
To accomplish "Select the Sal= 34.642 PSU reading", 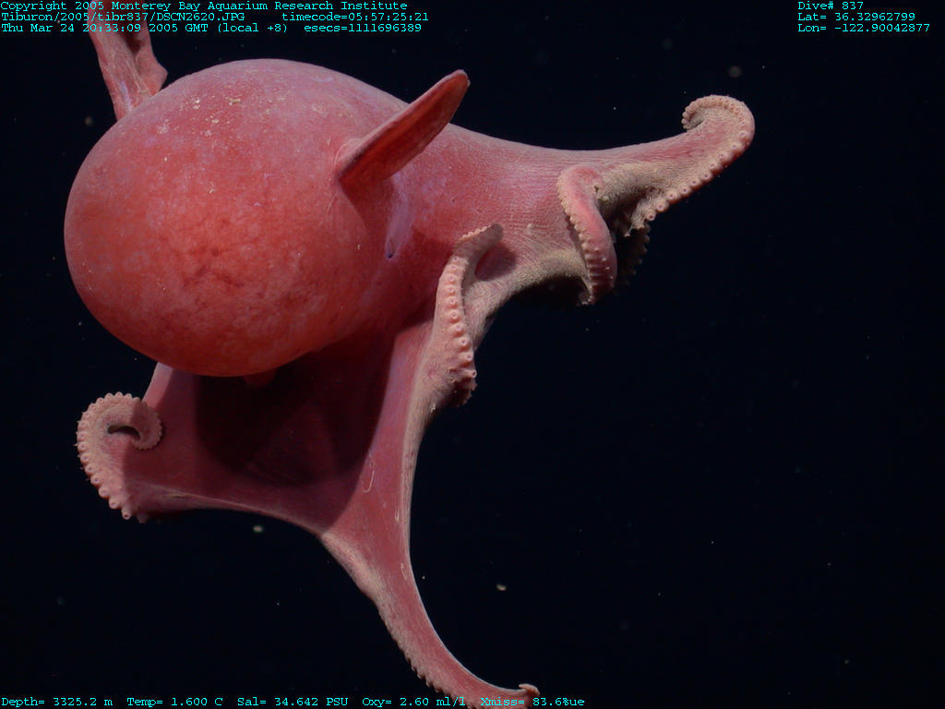I will [x=293, y=702].
